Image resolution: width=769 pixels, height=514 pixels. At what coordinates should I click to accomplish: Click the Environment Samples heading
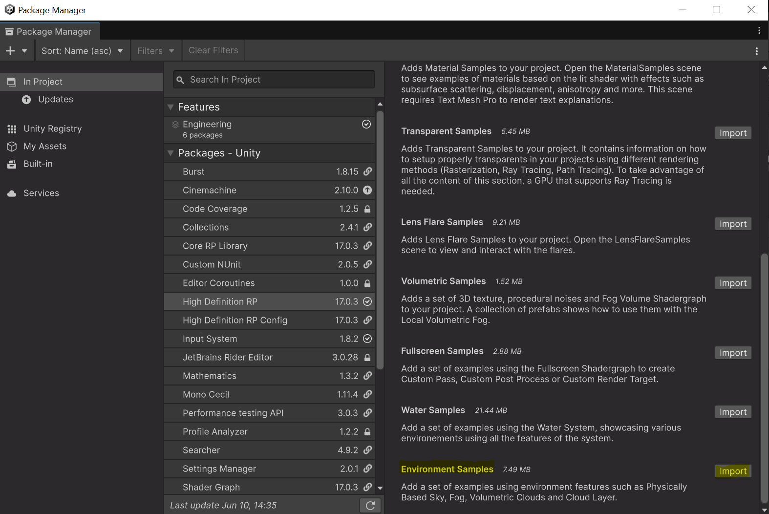447,469
